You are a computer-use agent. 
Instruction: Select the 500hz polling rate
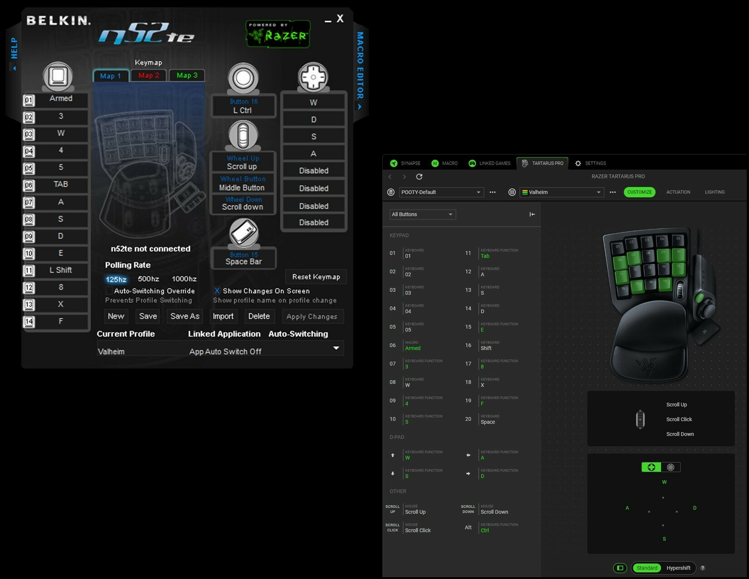pos(148,279)
